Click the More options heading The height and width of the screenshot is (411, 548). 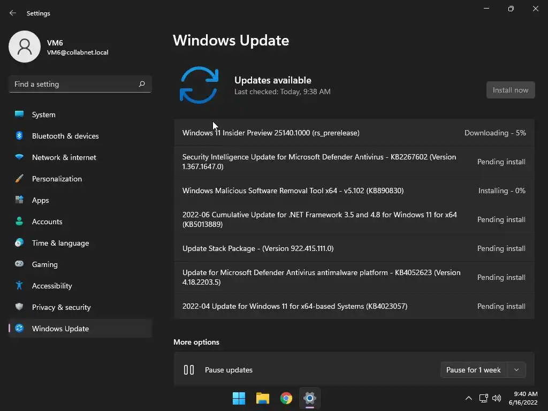[196, 342]
